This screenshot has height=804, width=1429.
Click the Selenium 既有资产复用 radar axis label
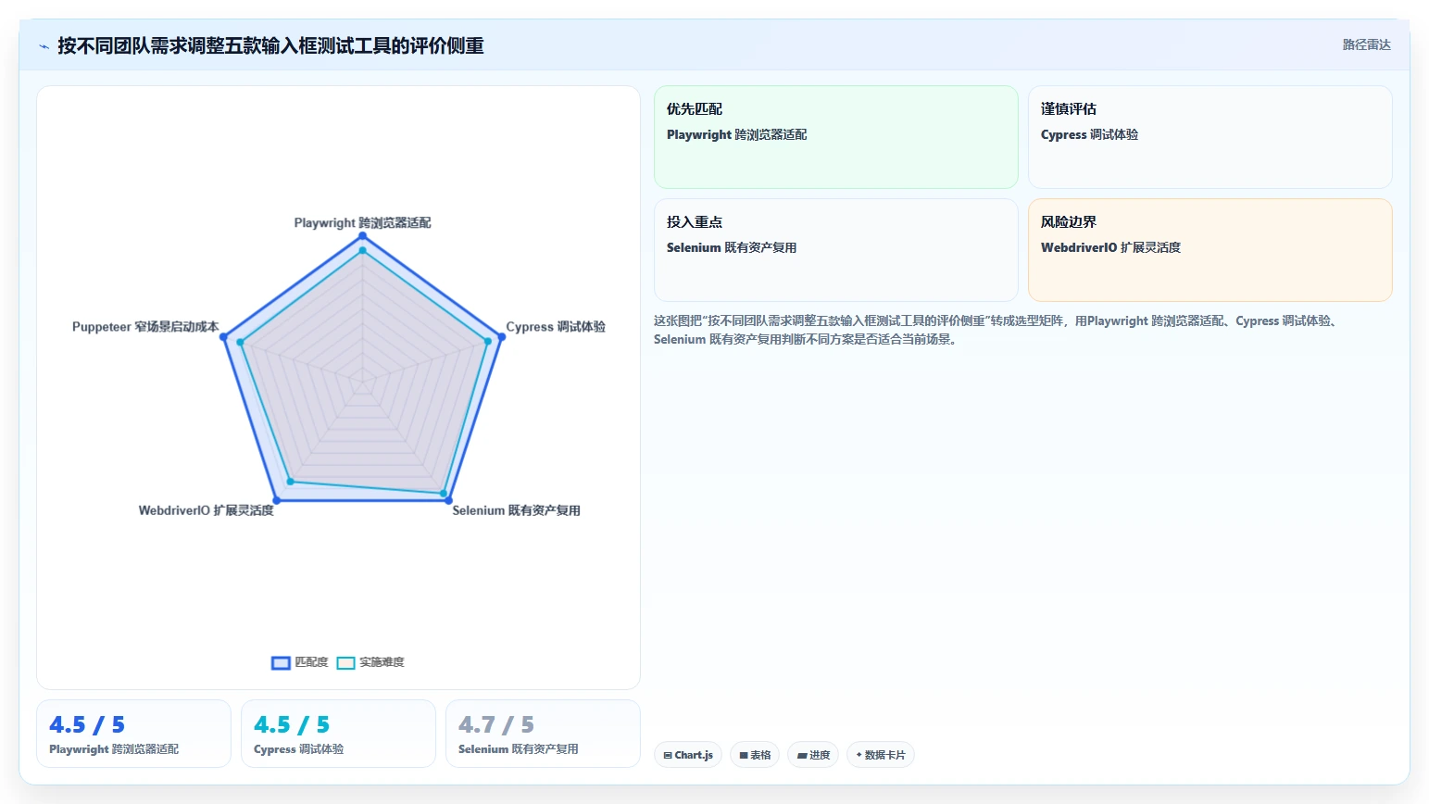point(516,510)
